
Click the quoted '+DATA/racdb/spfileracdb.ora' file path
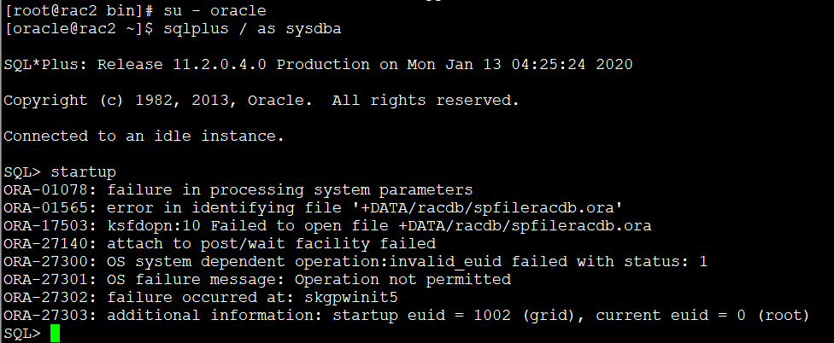(x=488, y=207)
